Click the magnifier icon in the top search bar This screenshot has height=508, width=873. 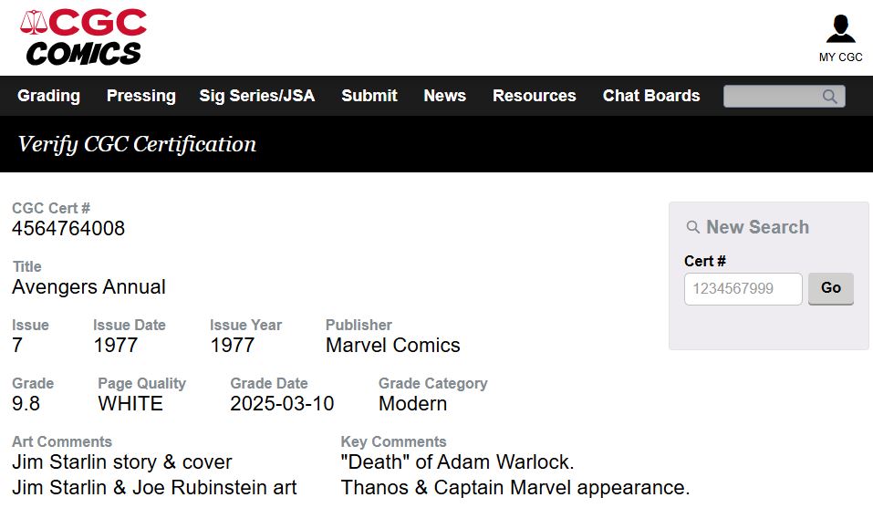tap(829, 97)
